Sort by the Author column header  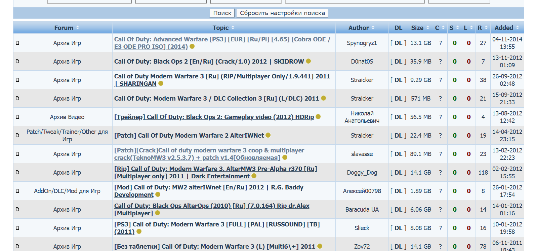tap(361, 28)
